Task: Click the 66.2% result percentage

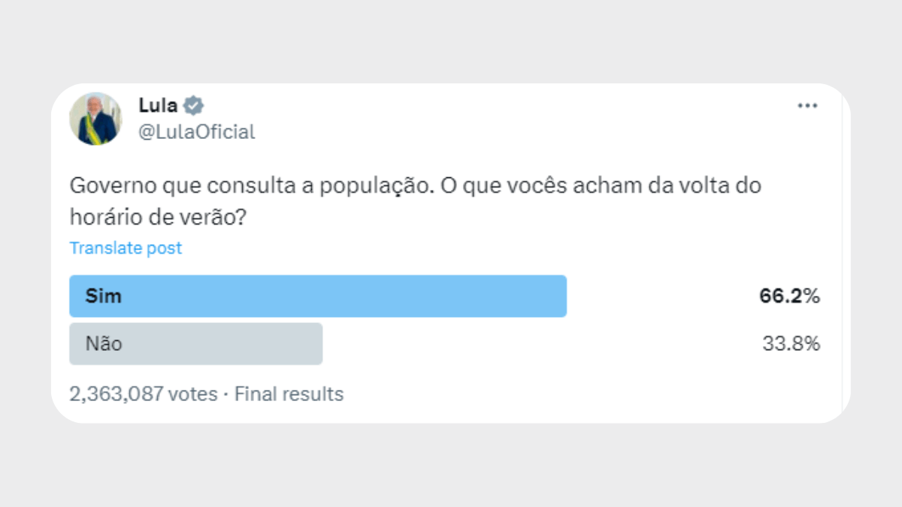Action: point(789,296)
